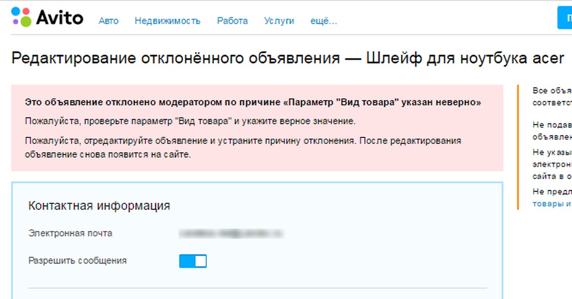Image resolution: width=572 pixels, height=299 pixels.
Task: Open the Авто category
Action: coord(108,21)
